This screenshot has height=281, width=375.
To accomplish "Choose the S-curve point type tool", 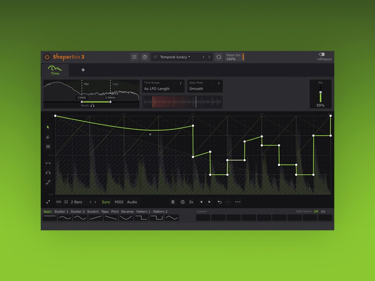I will pos(48,182).
